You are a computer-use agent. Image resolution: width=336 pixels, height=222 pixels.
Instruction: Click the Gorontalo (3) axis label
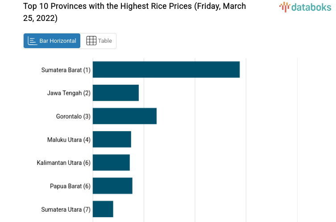pos(73,116)
